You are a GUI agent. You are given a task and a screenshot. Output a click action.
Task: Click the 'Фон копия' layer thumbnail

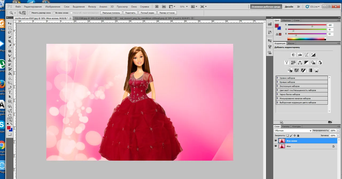coord(282,141)
